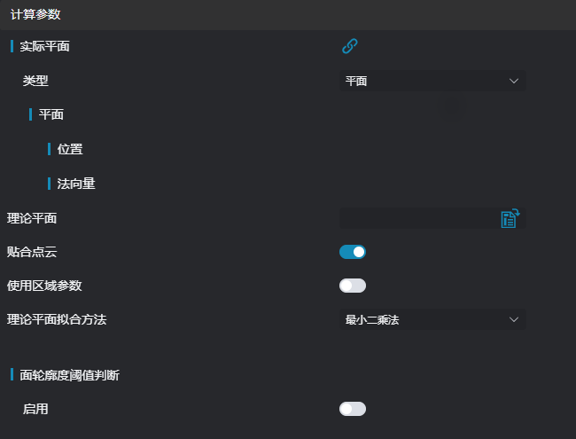Collapse the 平面 subsection header
The height and width of the screenshot is (439, 576).
pos(51,114)
